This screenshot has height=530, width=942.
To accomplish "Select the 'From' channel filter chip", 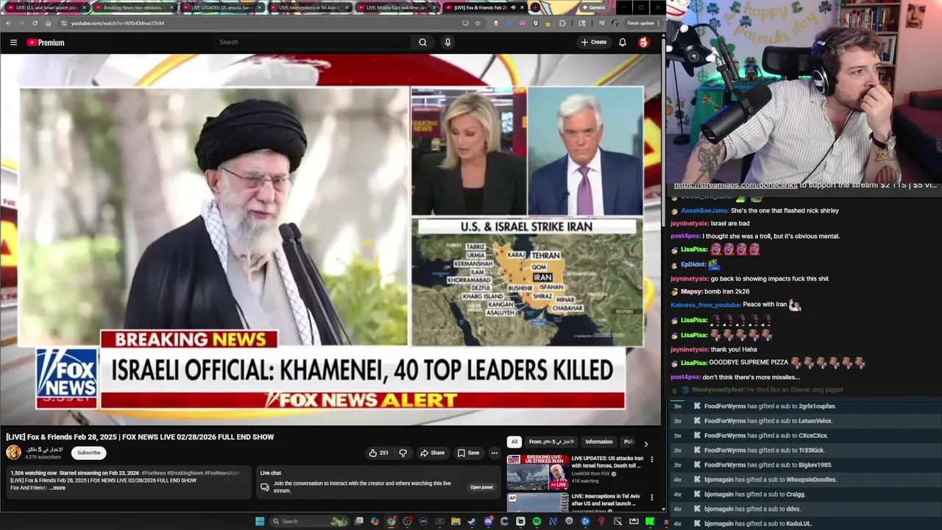I will 551,442.
